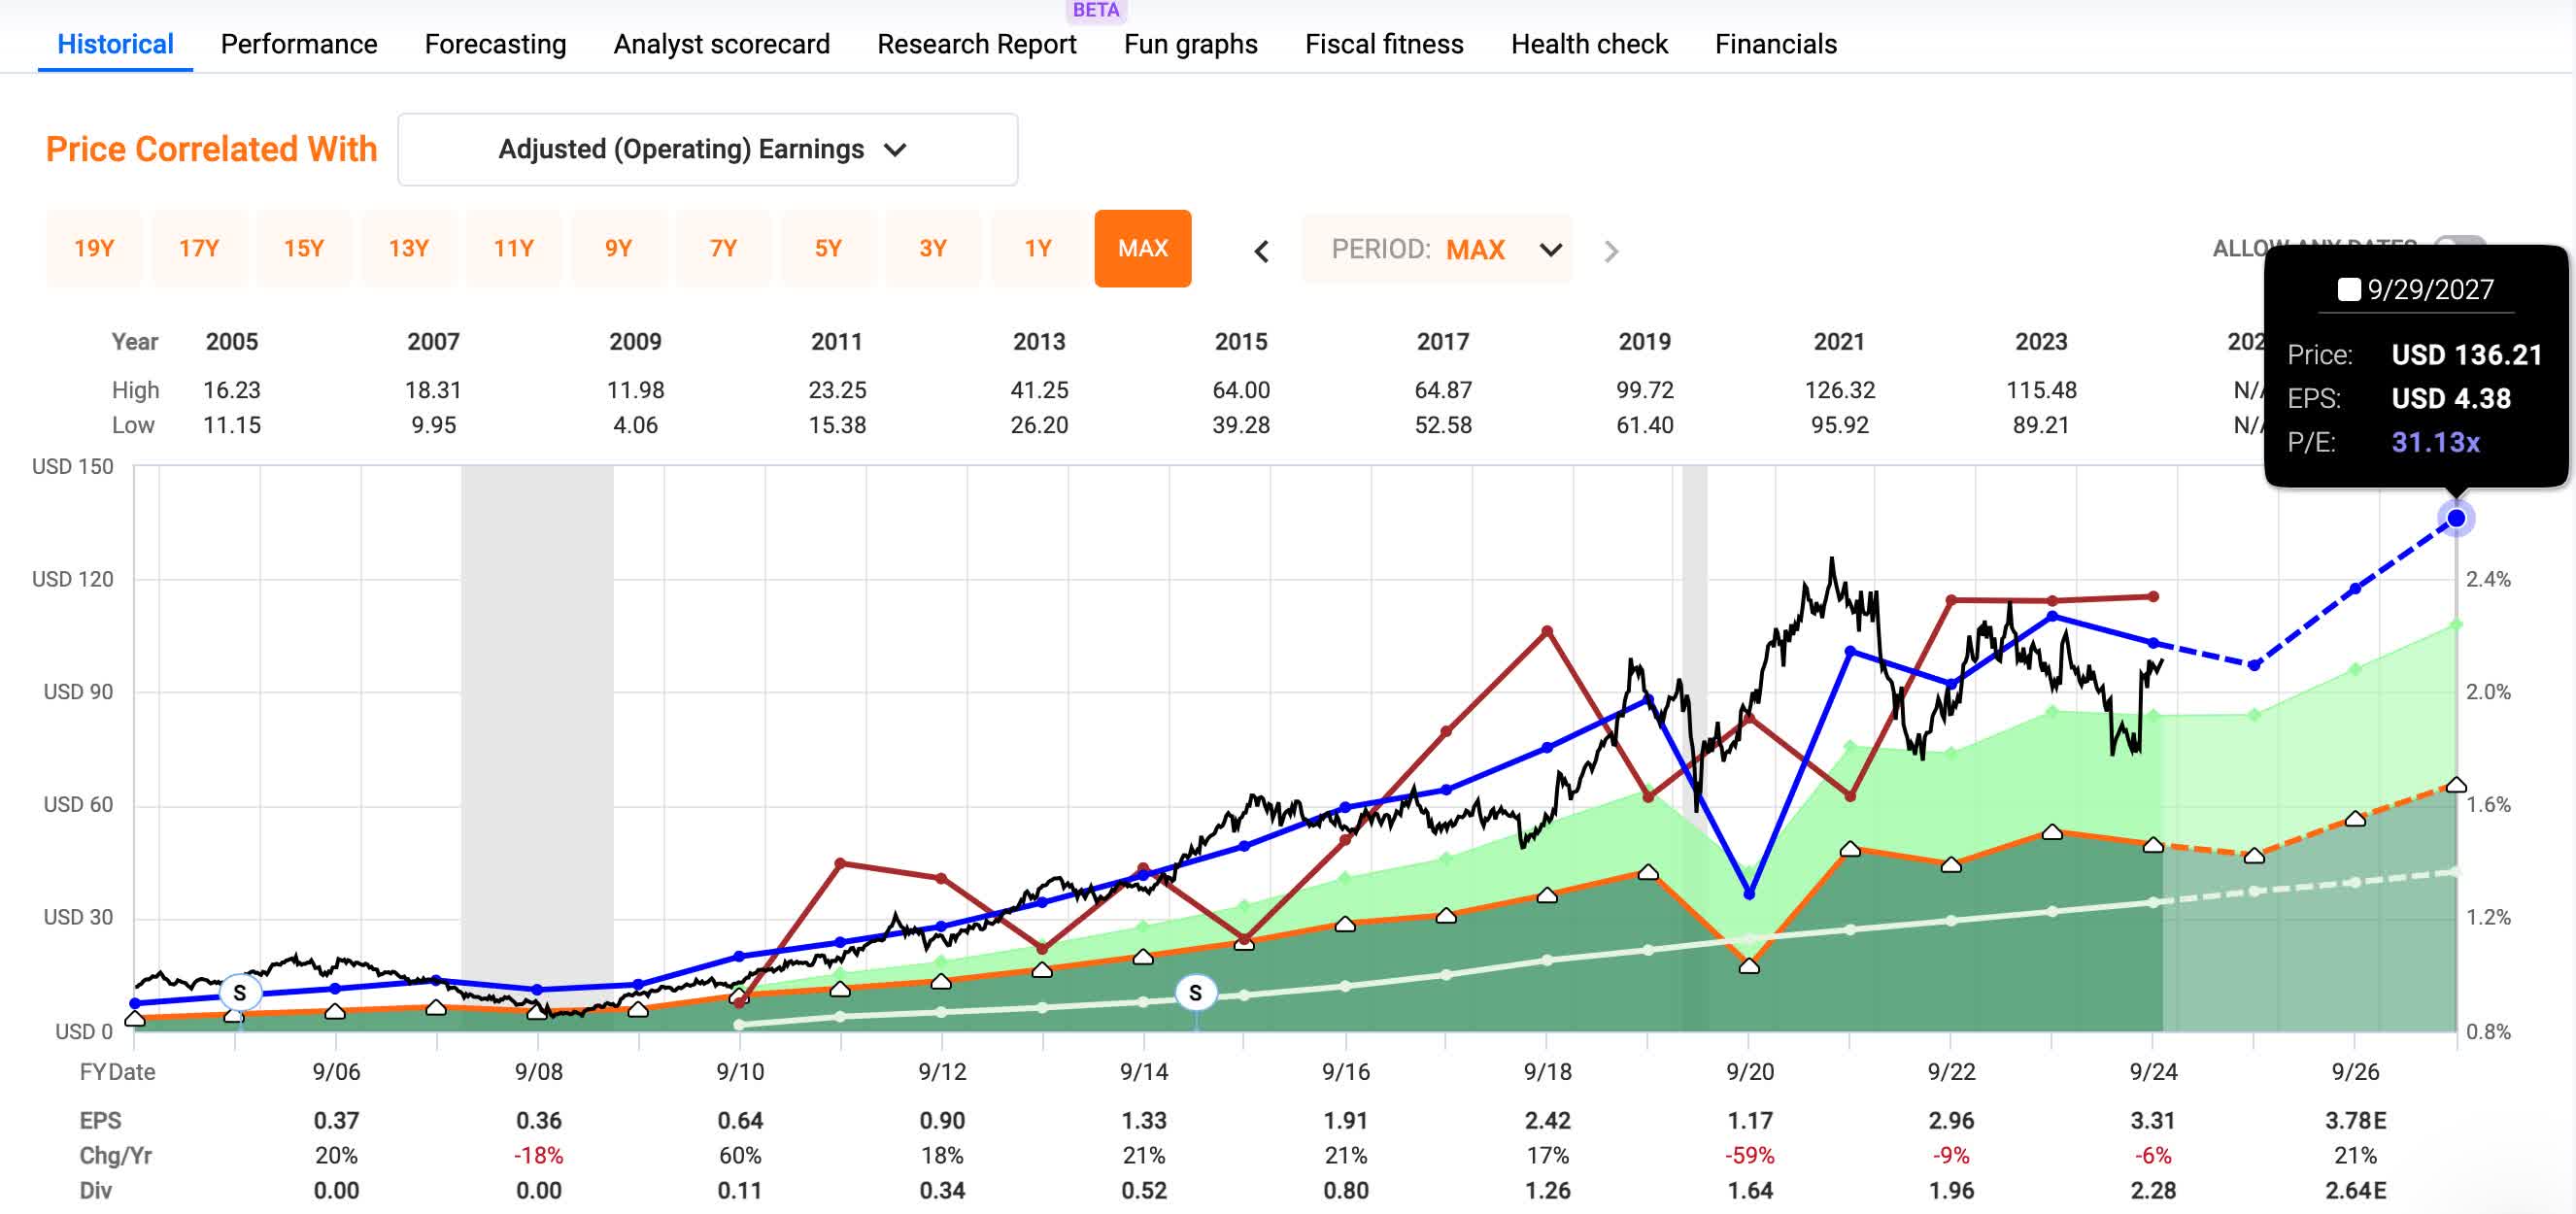Choose the 19Y time range button
The image size is (2576, 1214).
(x=94, y=248)
